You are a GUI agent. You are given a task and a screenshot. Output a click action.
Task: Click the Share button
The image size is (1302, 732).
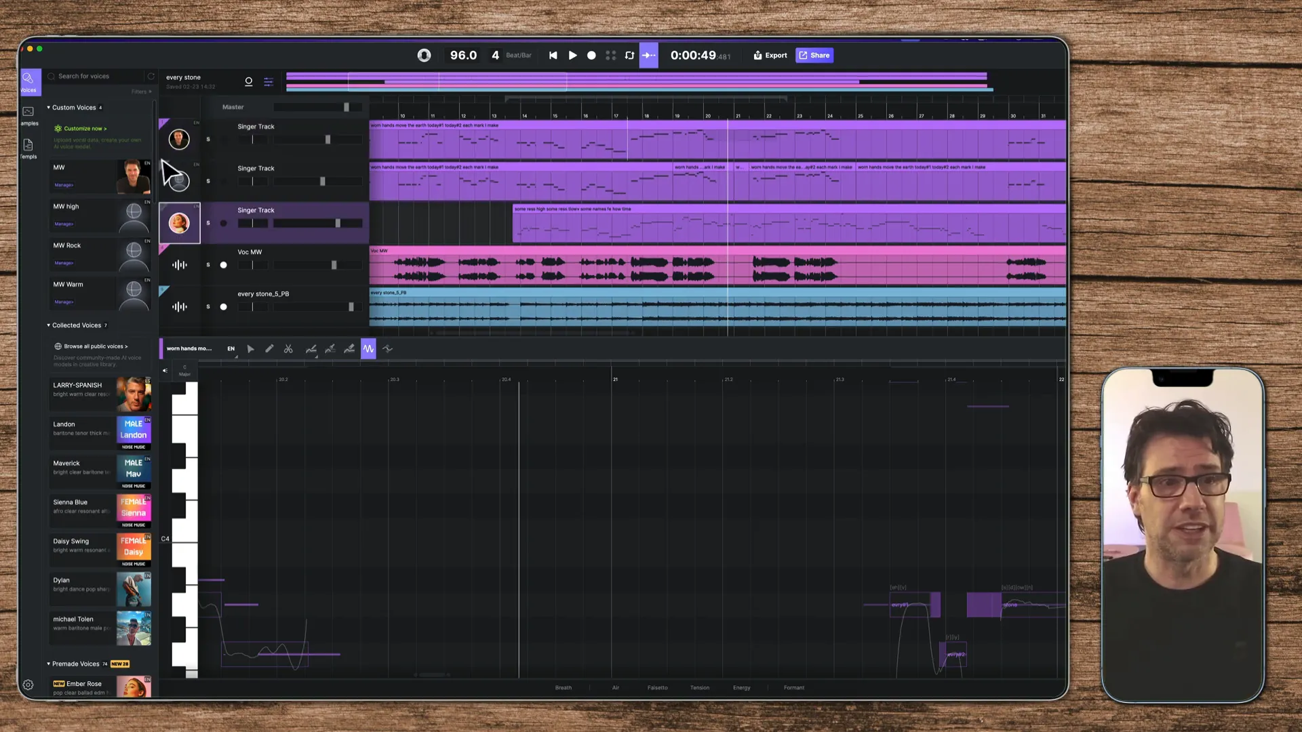coord(814,56)
